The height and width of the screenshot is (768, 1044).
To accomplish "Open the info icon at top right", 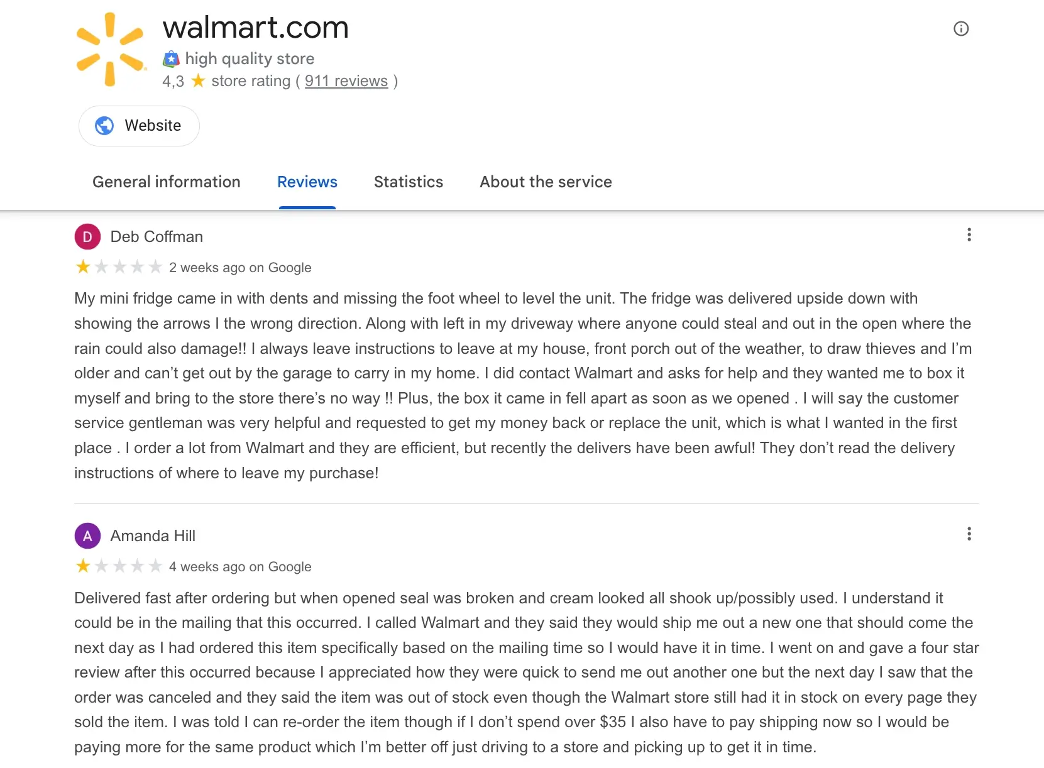I will [x=961, y=29].
